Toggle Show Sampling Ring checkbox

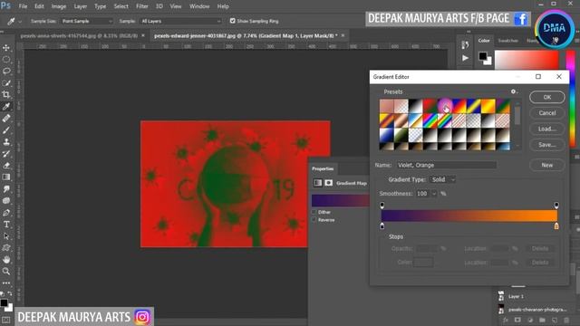[x=232, y=21]
